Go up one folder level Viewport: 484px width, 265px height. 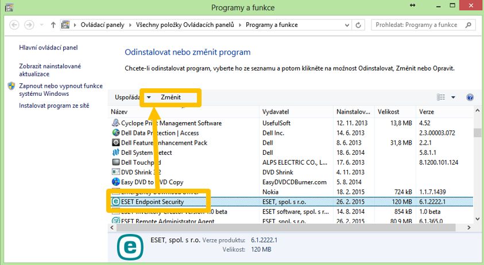pyautogui.click(x=53, y=25)
